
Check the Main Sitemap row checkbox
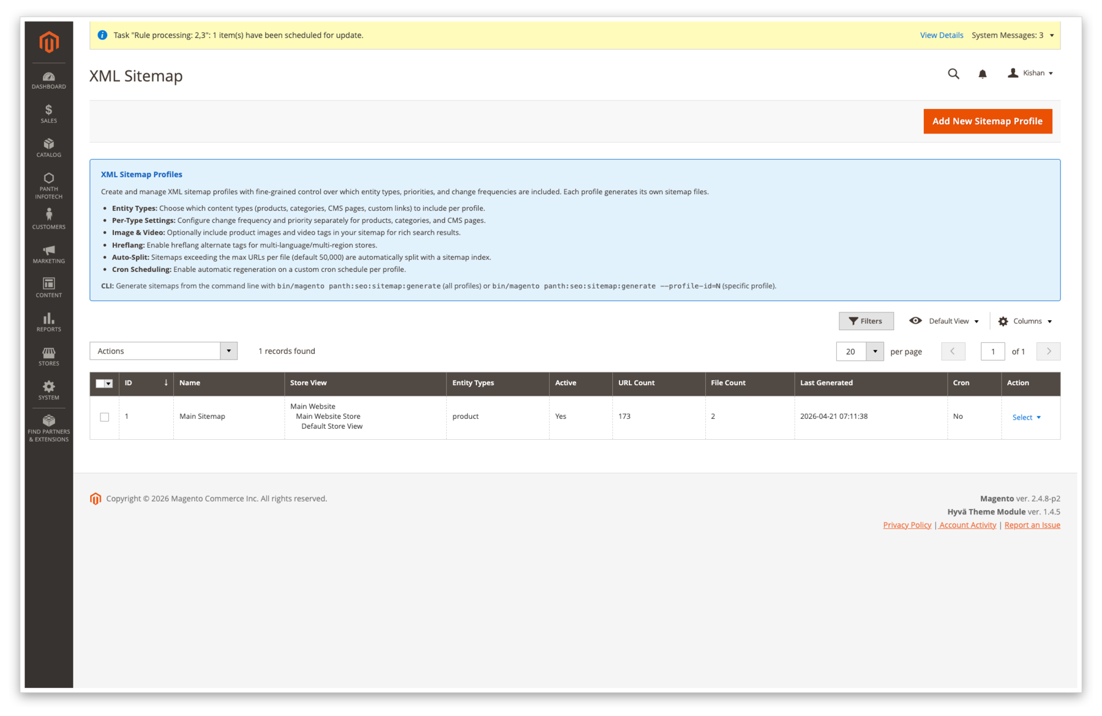(105, 417)
